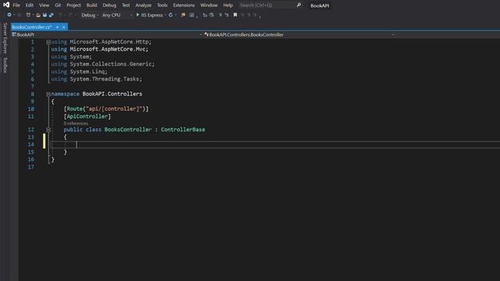This screenshot has width=500, height=281.
Task: Click the Navigate Forward toolbar icon
Action: 20,15
